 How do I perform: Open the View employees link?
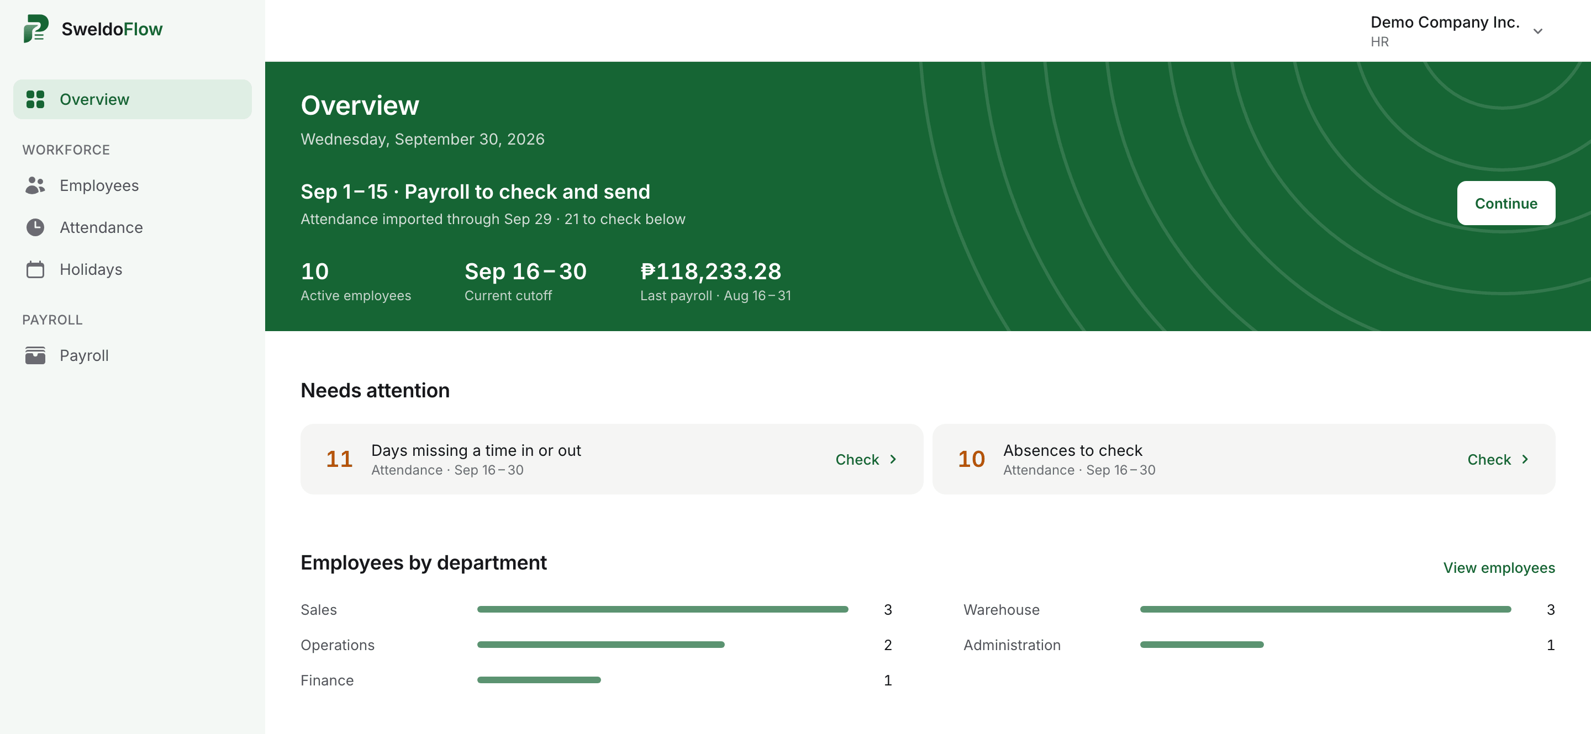pos(1498,568)
